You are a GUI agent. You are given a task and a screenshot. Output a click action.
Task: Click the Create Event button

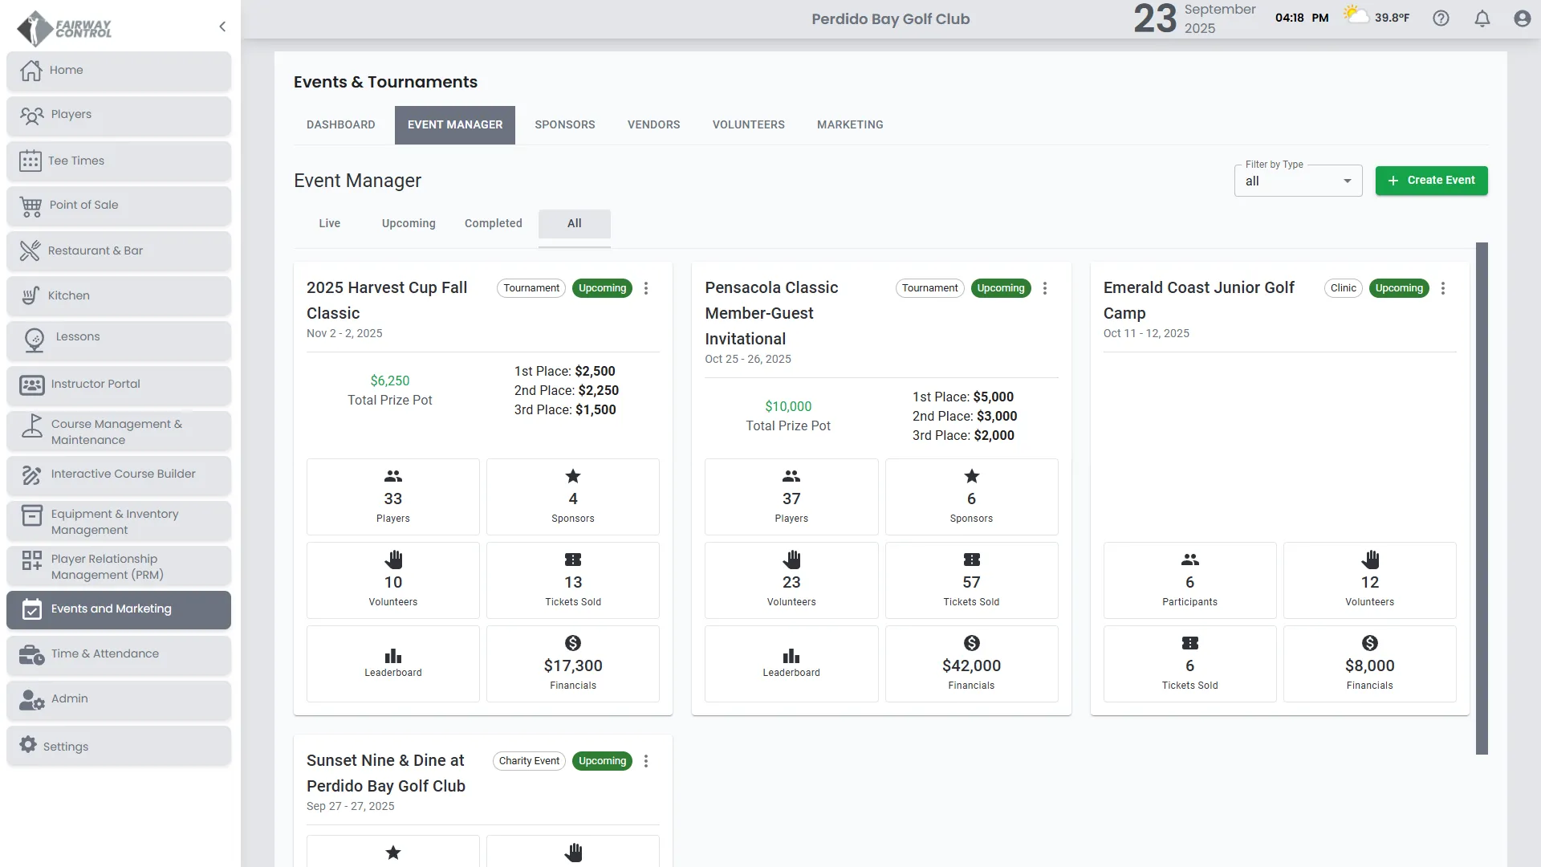pos(1430,181)
